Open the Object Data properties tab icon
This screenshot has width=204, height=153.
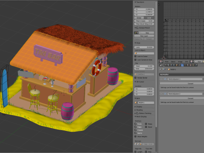(185, 65)
